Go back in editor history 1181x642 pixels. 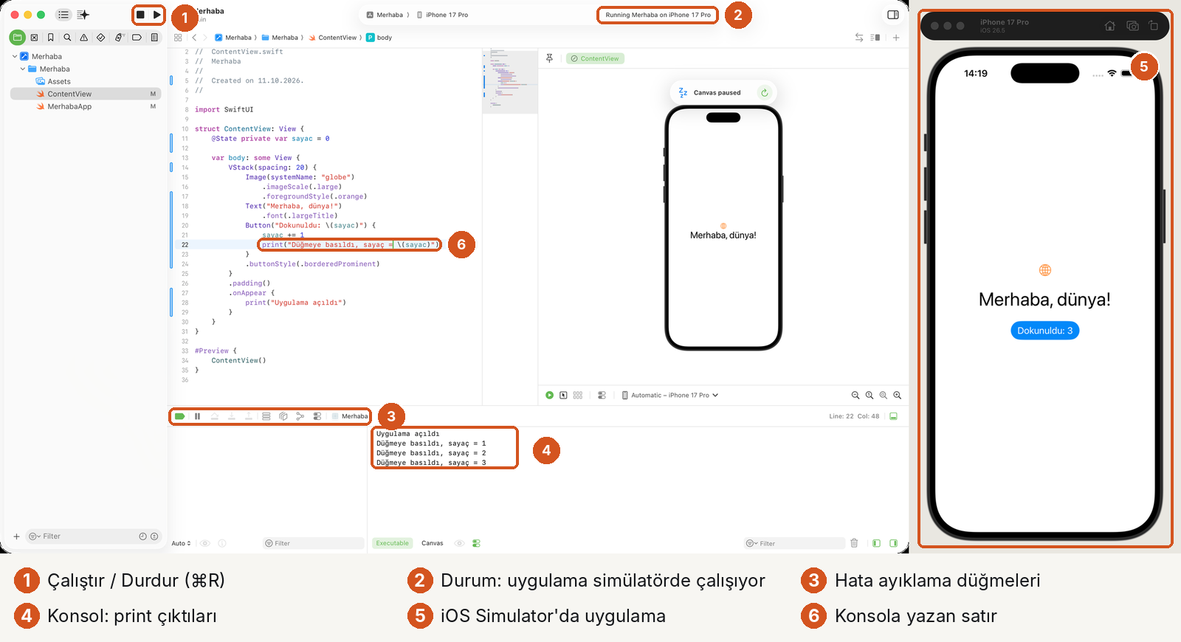(x=194, y=38)
